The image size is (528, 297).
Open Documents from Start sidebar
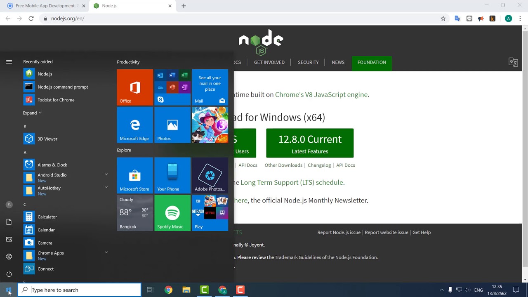pyautogui.click(x=9, y=222)
